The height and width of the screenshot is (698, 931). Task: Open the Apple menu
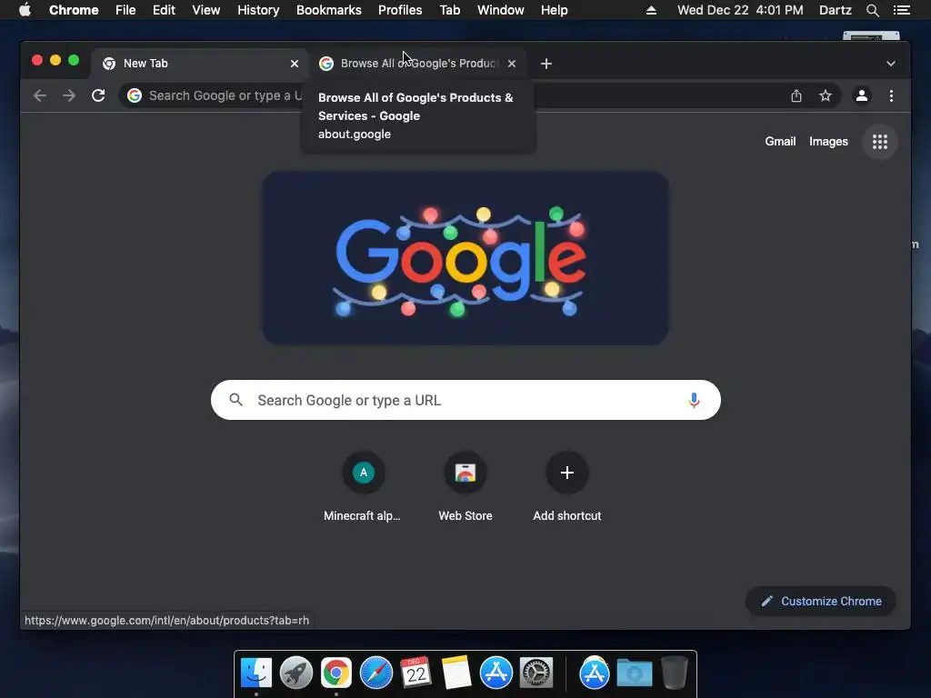tap(25, 10)
